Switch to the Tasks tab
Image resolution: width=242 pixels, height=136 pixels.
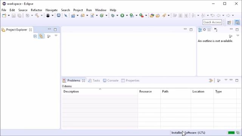pyautogui.click(x=94, y=80)
